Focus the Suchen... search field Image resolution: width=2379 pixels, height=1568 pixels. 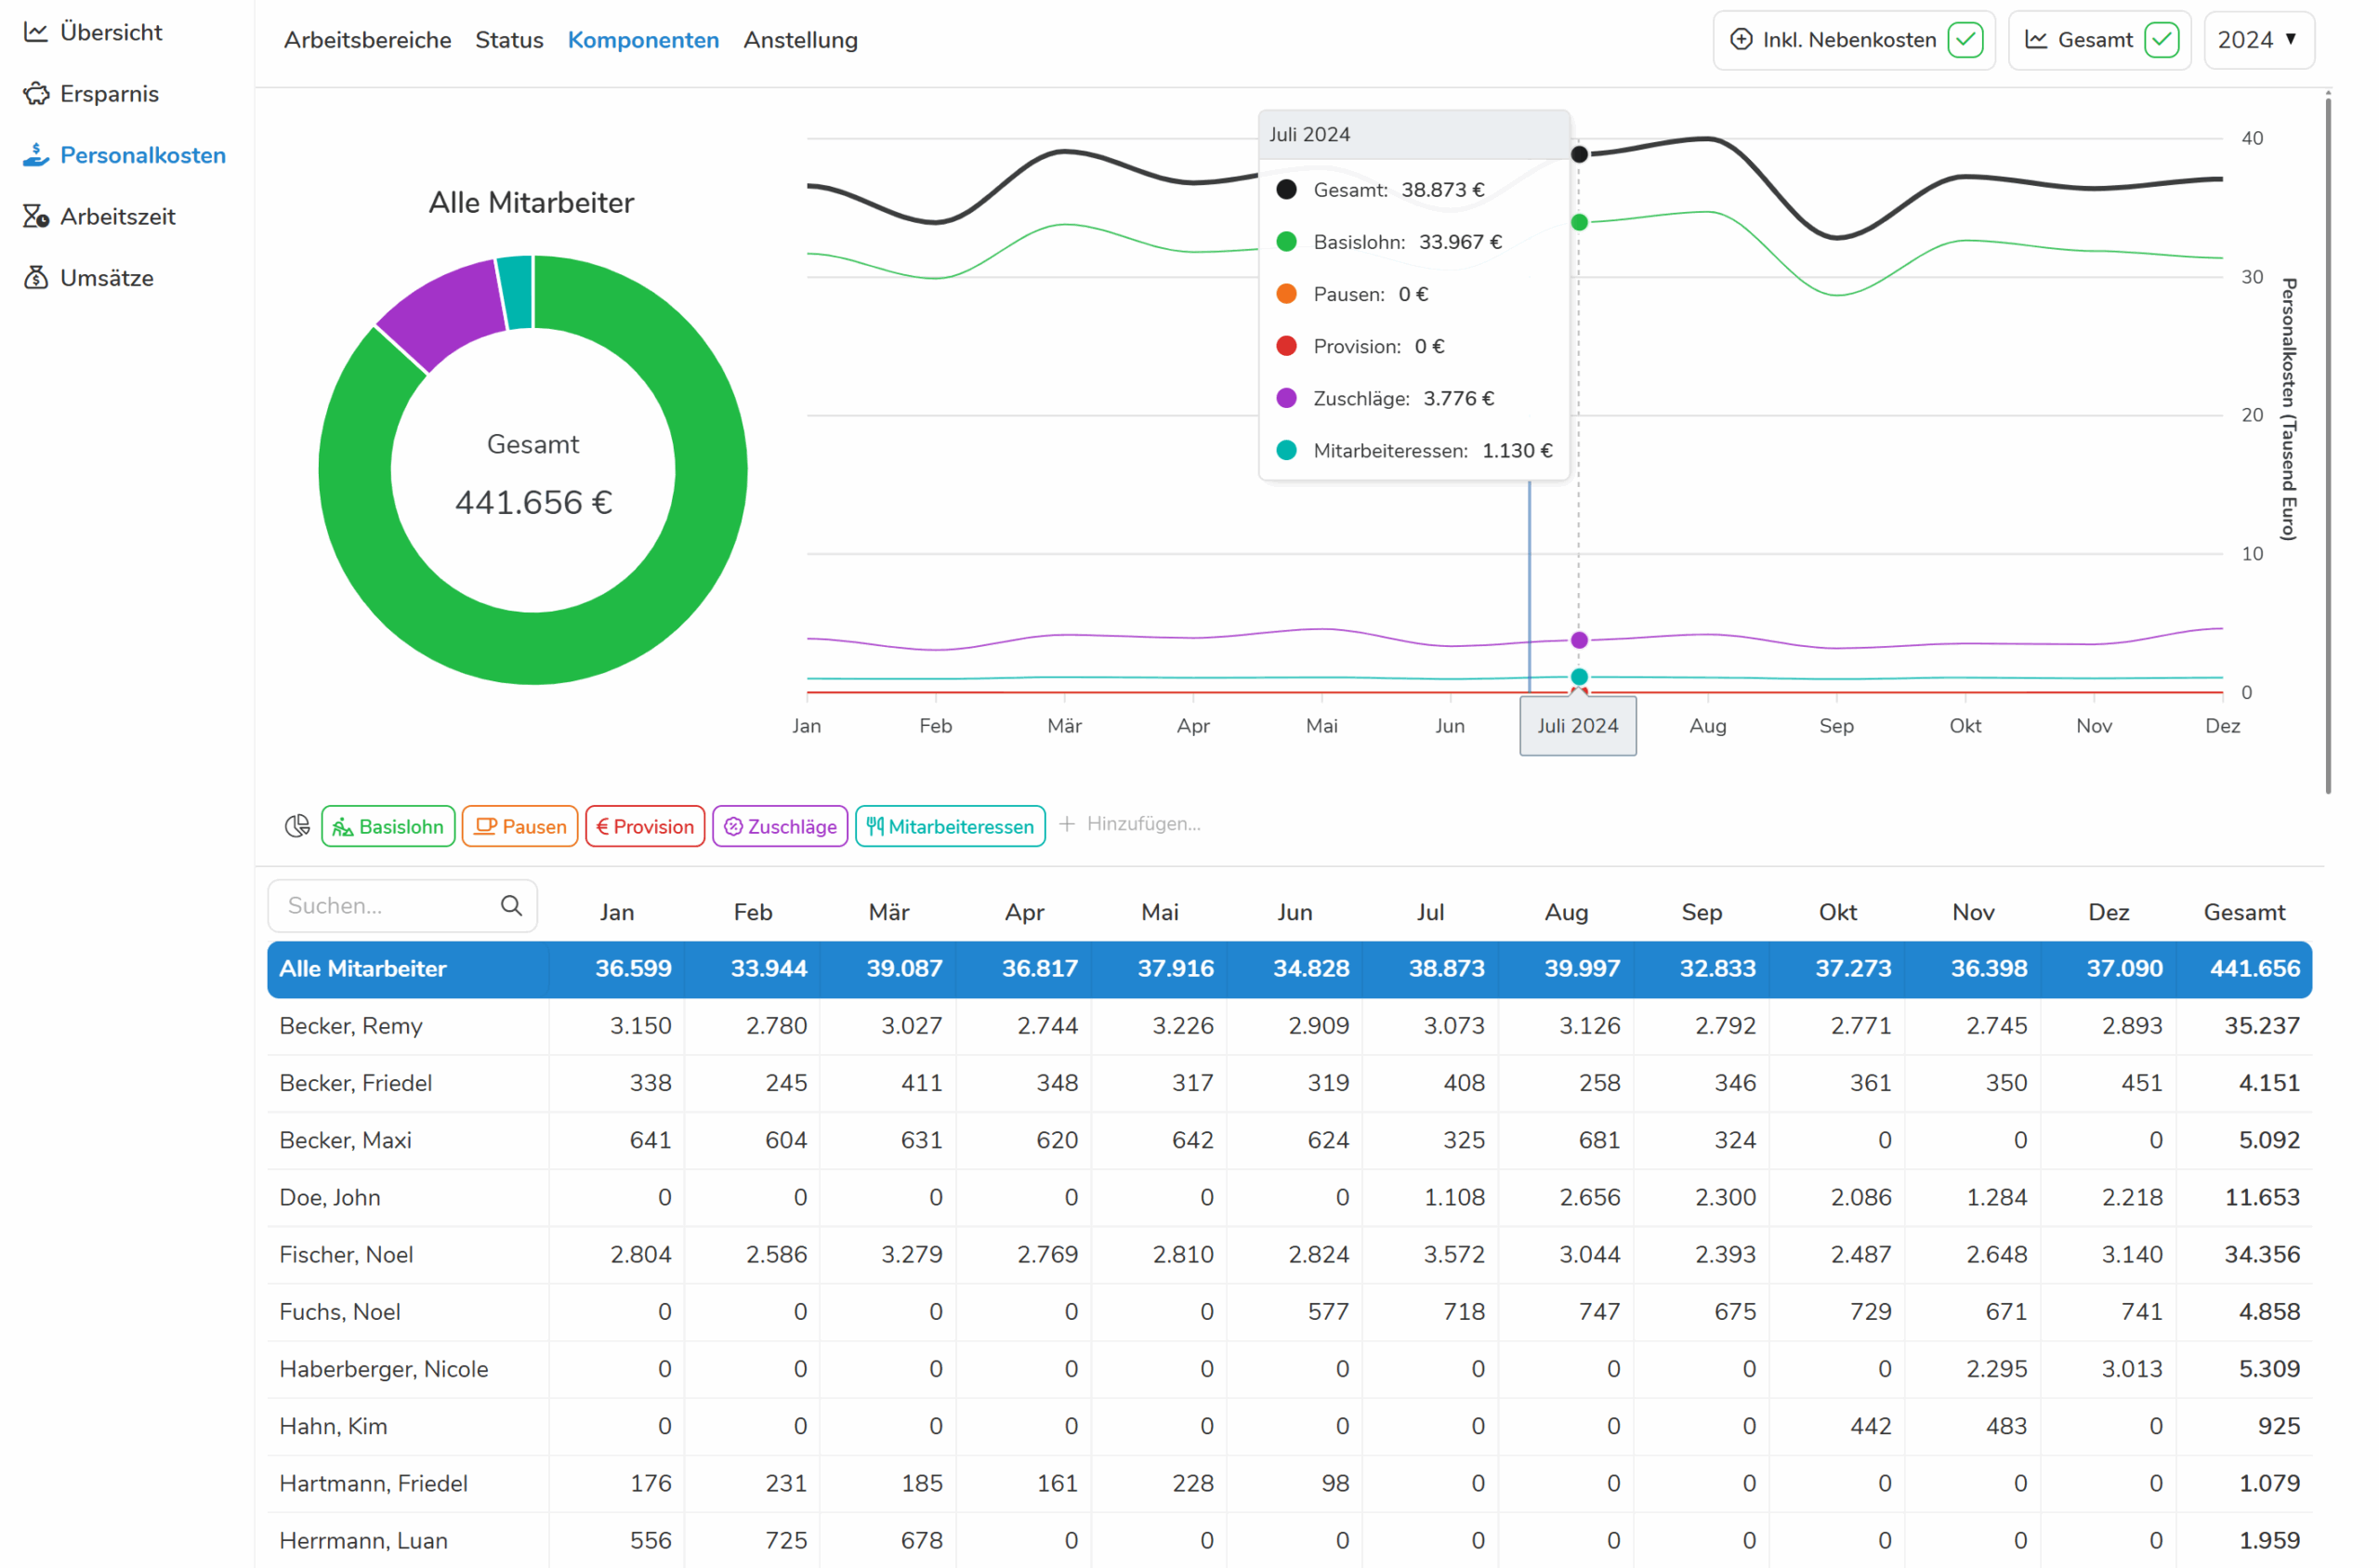click(x=402, y=906)
